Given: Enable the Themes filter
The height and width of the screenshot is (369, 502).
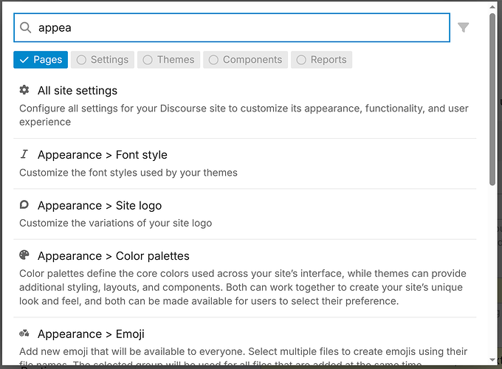Looking at the screenshot, I should pyautogui.click(x=169, y=60).
